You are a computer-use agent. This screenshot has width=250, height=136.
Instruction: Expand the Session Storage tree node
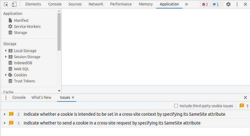coord(6,57)
